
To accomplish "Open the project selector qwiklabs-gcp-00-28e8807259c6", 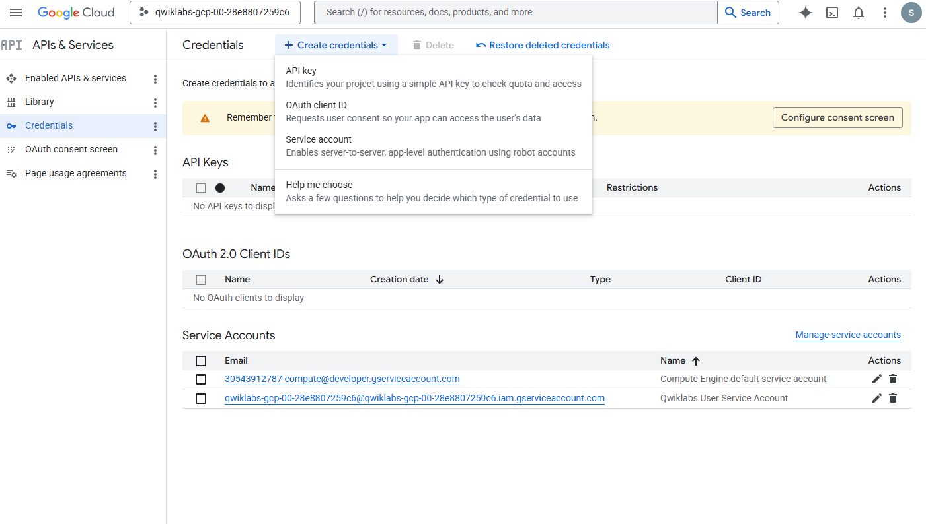I will [215, 13].
